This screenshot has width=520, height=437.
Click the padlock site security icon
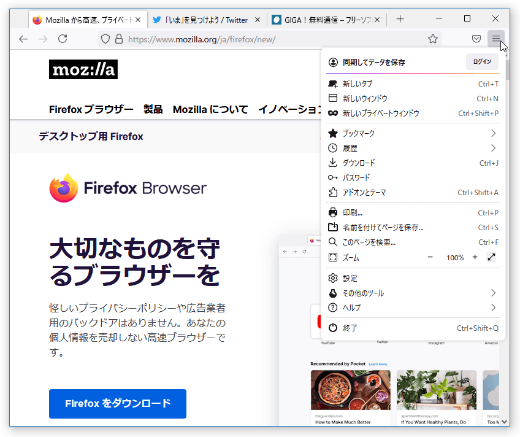(119, 39)
